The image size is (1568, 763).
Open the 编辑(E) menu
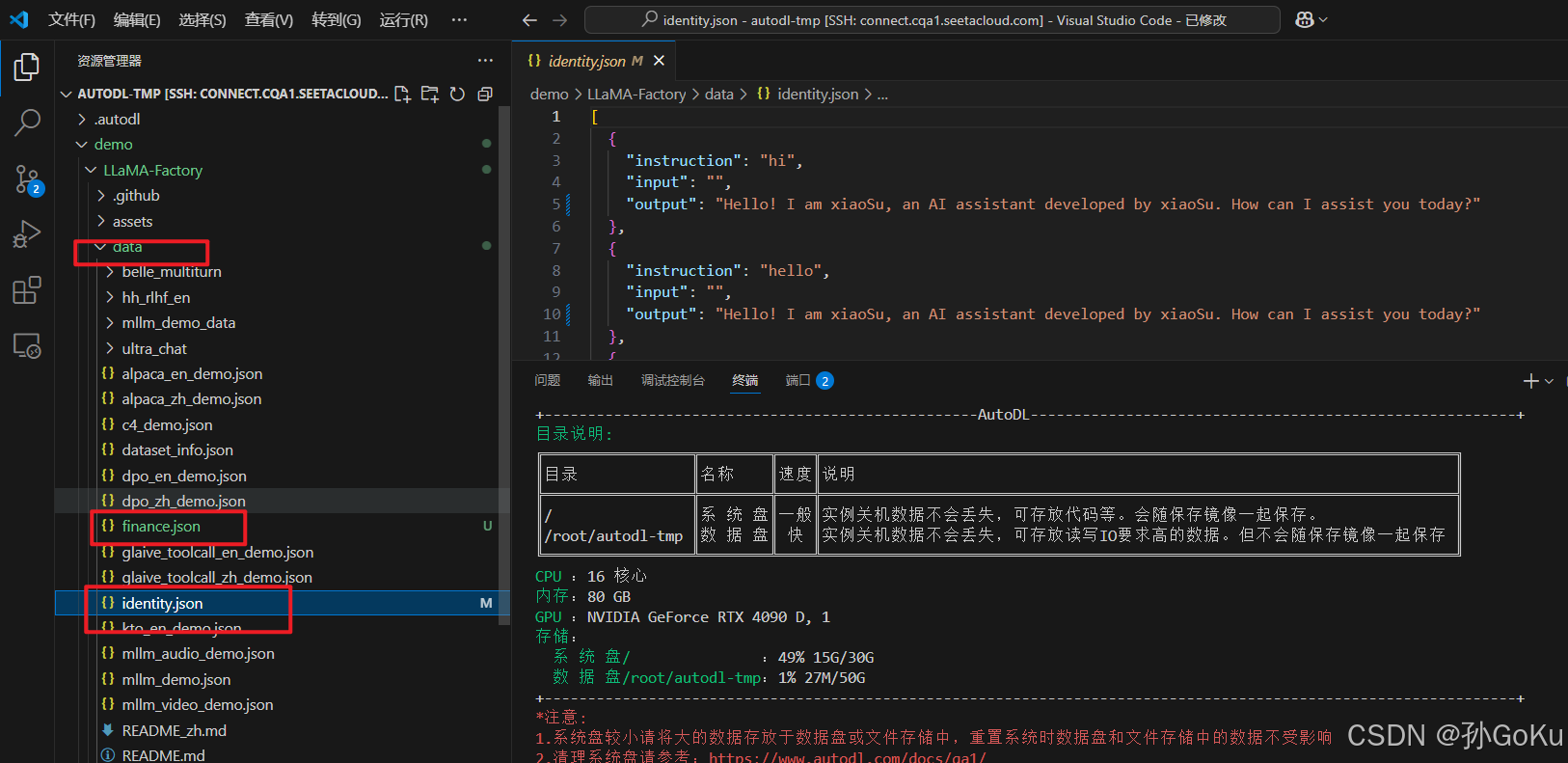[x=137, y=20]
